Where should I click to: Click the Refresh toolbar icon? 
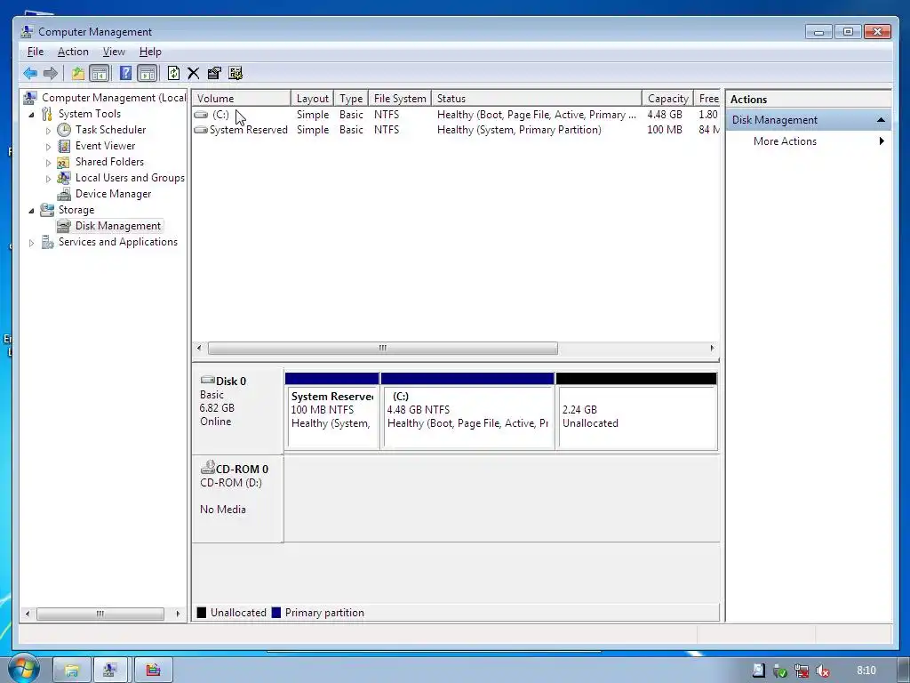pyautogui.click(x=173, y=73)
